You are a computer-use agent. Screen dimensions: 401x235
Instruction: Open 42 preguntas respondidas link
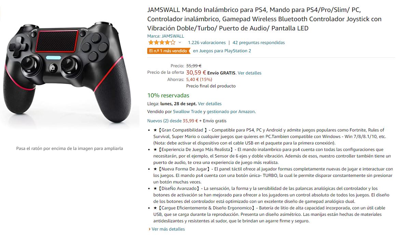259,42
